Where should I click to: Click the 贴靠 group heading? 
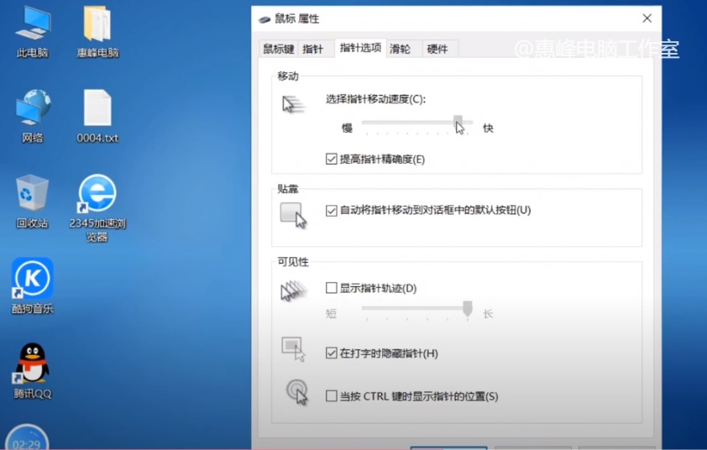288,189
